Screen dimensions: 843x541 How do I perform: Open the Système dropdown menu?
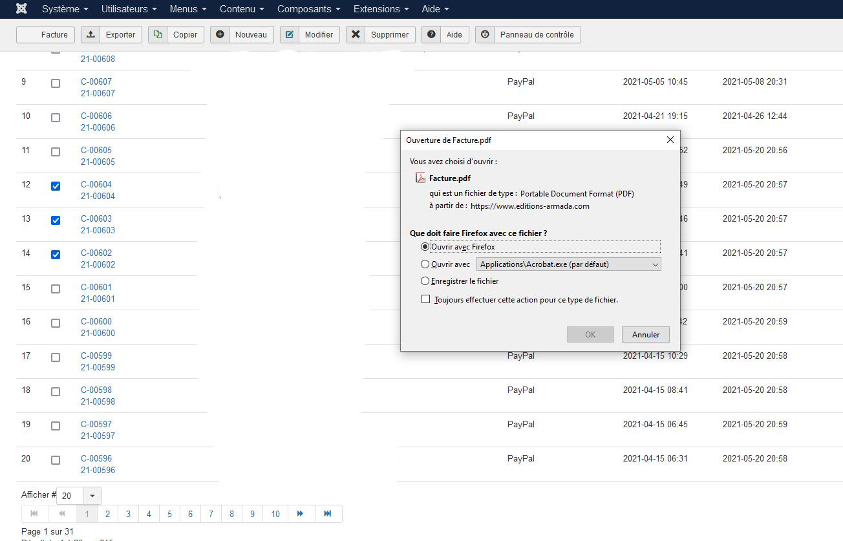pyautogui.click(x=65, y=9)
